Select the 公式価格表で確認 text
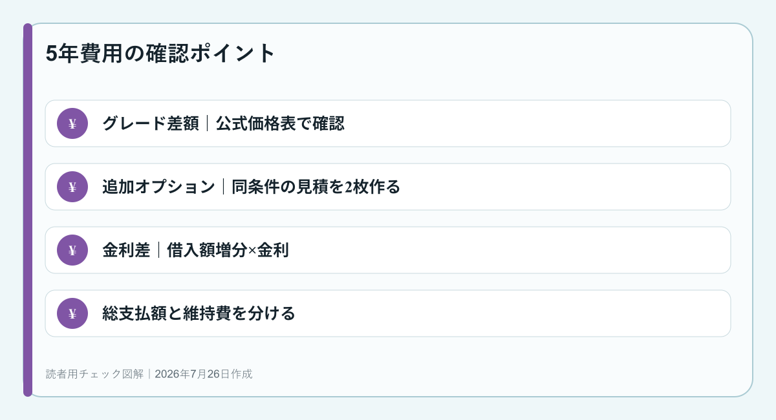The width and height of the screenshot is (776, 420). [x=280, y=123]
